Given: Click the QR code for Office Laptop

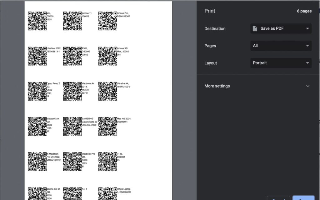Looking at the screenshot, I should click(x=108, y=194).
